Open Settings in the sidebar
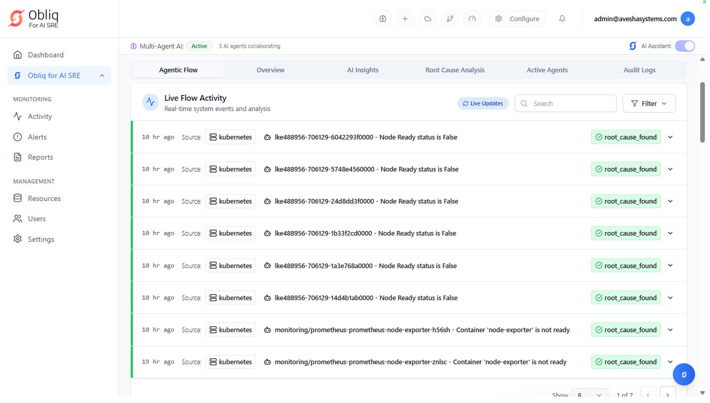This screenshot has height=403, width=710. (59, 239)
